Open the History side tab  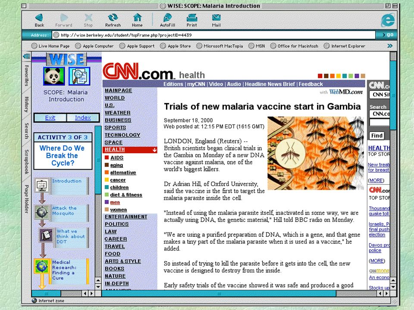pos(27,104)
